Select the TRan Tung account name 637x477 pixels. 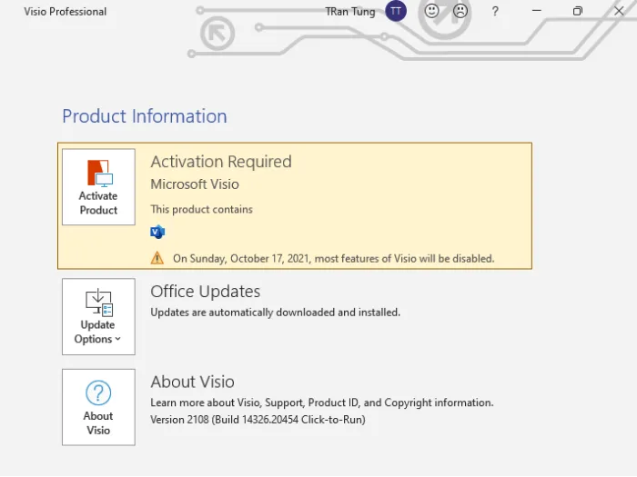coord(350,12)
